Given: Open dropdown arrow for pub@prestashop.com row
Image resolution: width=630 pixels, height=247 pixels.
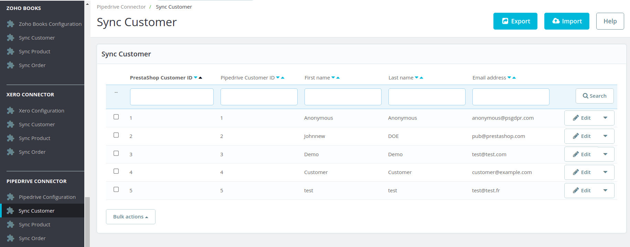Looking at the screenshot, I should [x=605, y=136].
